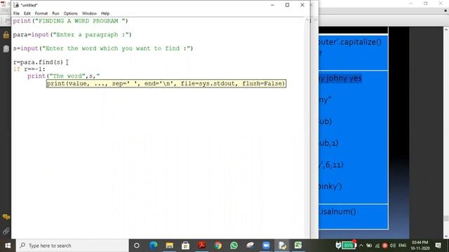Click the volume speaker icon in tray

(393, 246)
